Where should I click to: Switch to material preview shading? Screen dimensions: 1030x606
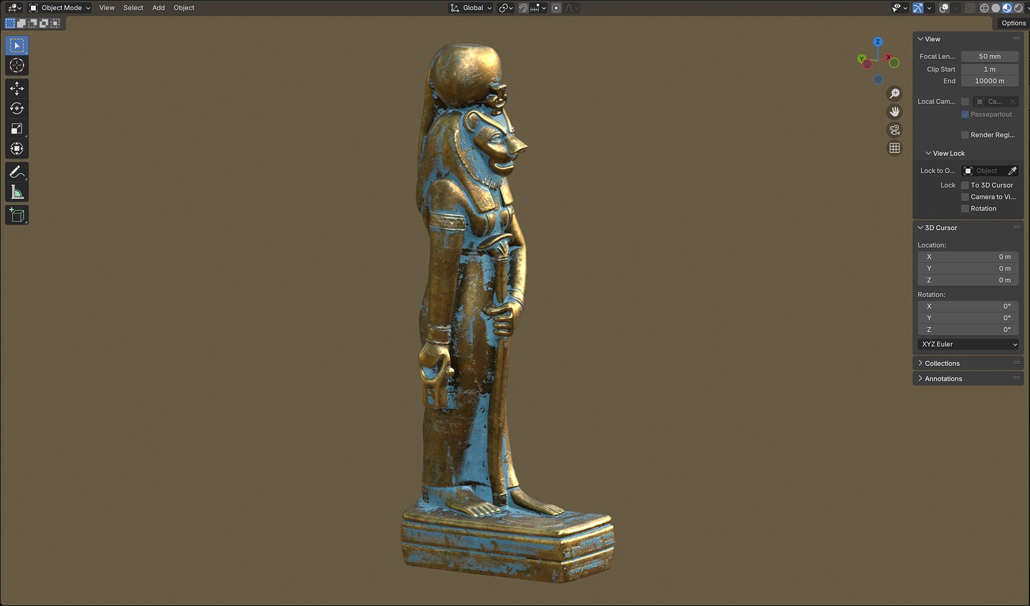[x=1007, y=8]
